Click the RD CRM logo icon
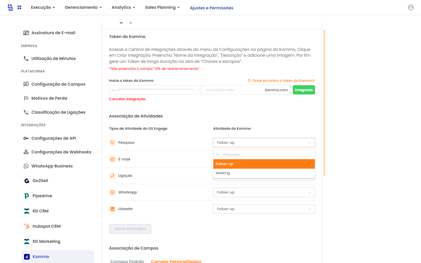 [x=27, y=211]
